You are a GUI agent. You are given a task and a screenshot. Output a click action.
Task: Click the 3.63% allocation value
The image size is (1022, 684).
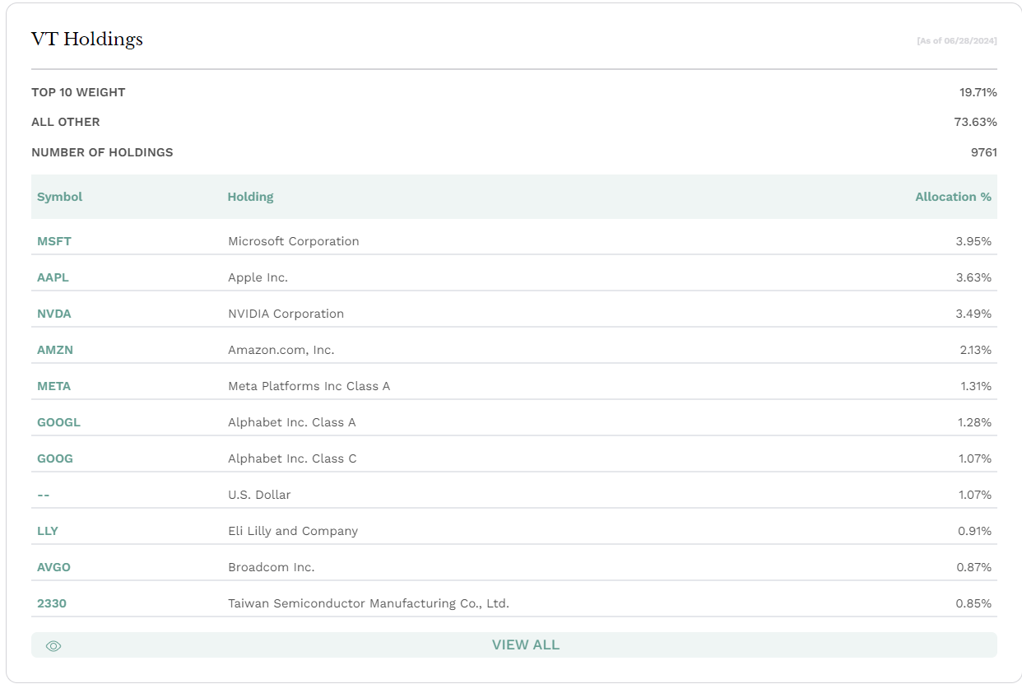tap(973, 277)
